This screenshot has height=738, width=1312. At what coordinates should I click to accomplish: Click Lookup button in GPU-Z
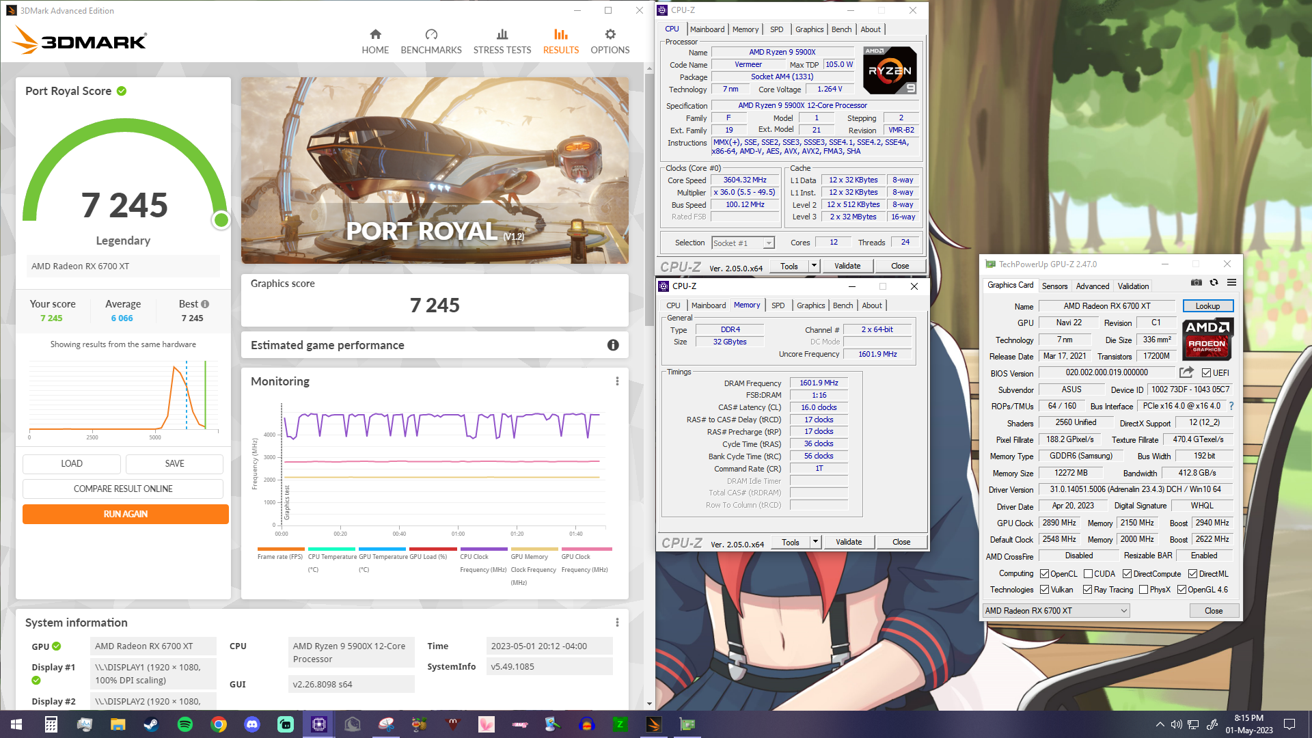(1207, 306)
